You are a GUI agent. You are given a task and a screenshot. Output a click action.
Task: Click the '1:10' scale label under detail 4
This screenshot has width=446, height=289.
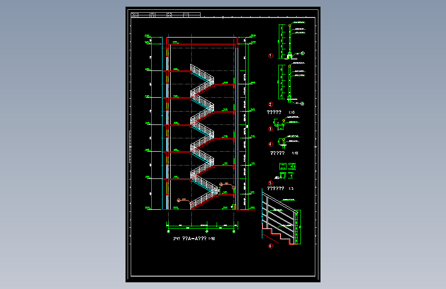295,153
